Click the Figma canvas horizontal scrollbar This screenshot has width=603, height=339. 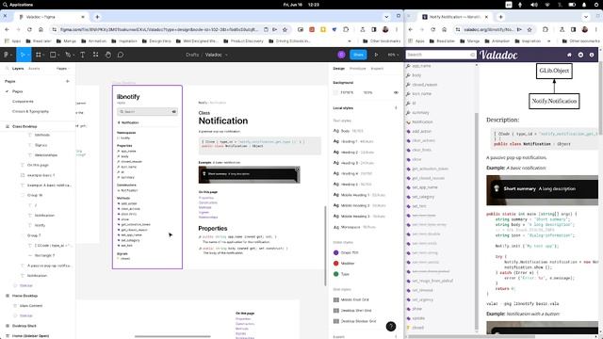coord(172,336)
